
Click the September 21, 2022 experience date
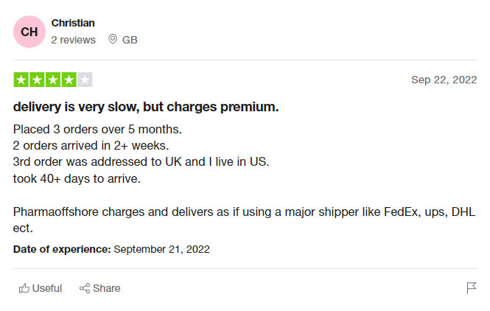tap(161, 249)
